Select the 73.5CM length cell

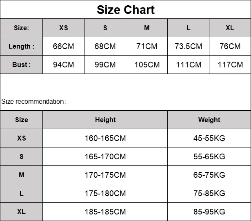[188, 46]
